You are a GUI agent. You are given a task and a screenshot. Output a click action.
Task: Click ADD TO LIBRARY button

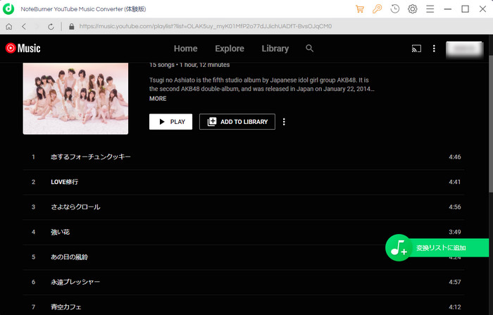237,122
